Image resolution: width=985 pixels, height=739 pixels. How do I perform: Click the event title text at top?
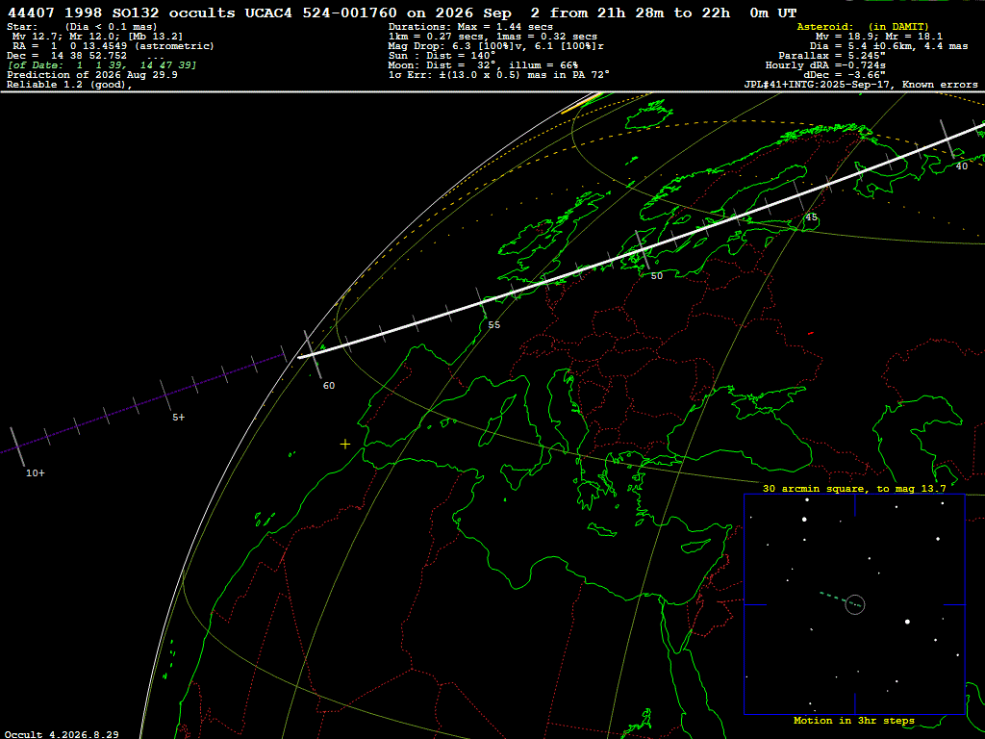click(402, 13)
